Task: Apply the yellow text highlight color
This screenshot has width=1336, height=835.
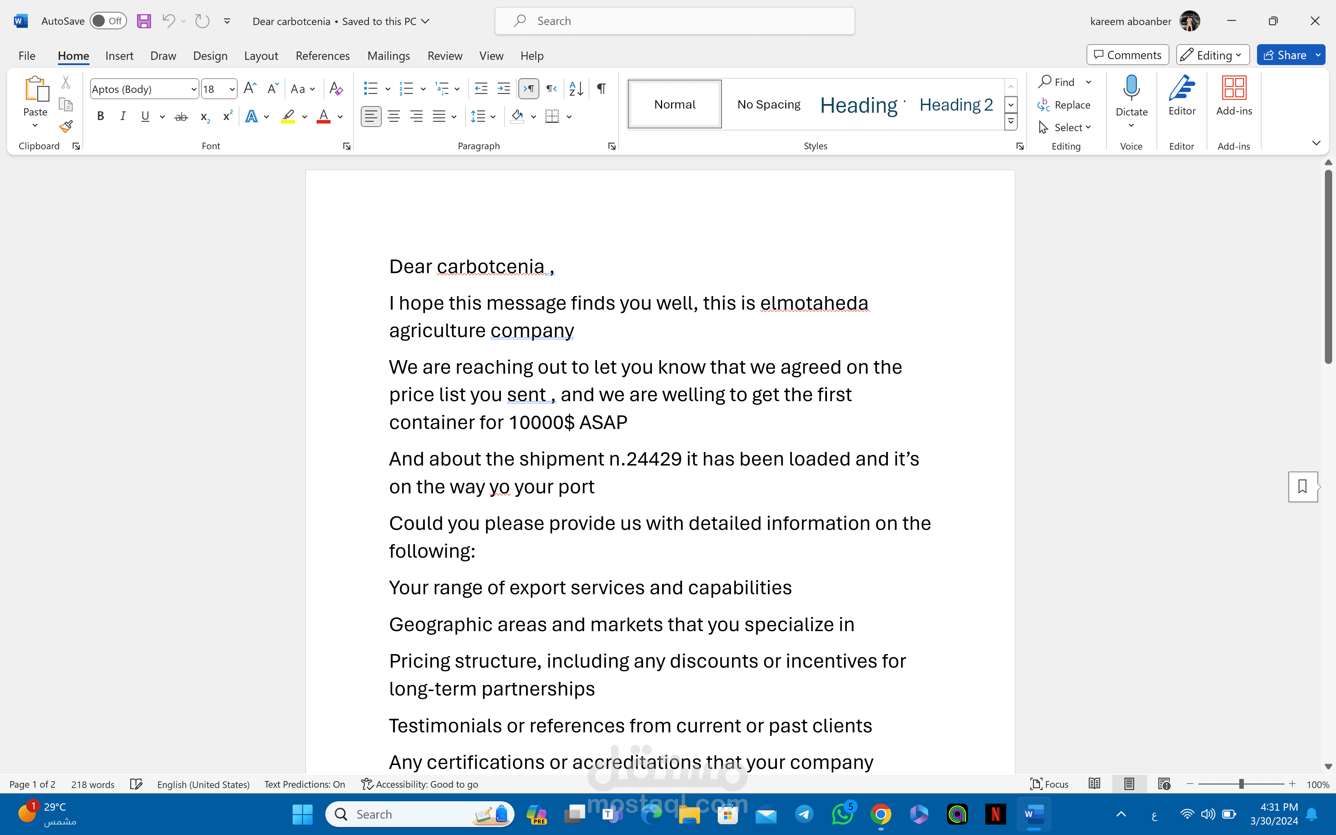Action: [x=288, y=117]
